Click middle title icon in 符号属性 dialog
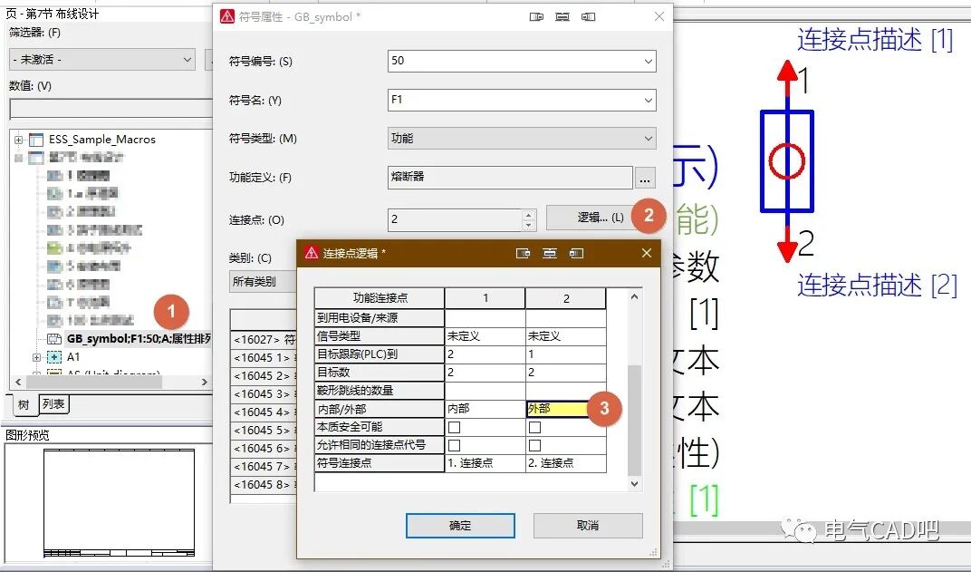This screenshot has width=971, height=572. 562,16
